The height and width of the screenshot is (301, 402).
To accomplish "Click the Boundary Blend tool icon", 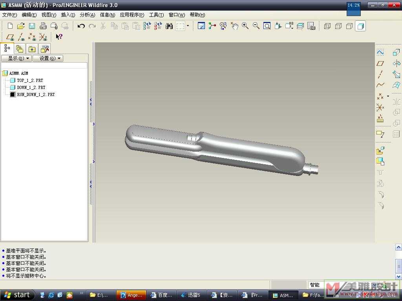I will click(397, 85).
